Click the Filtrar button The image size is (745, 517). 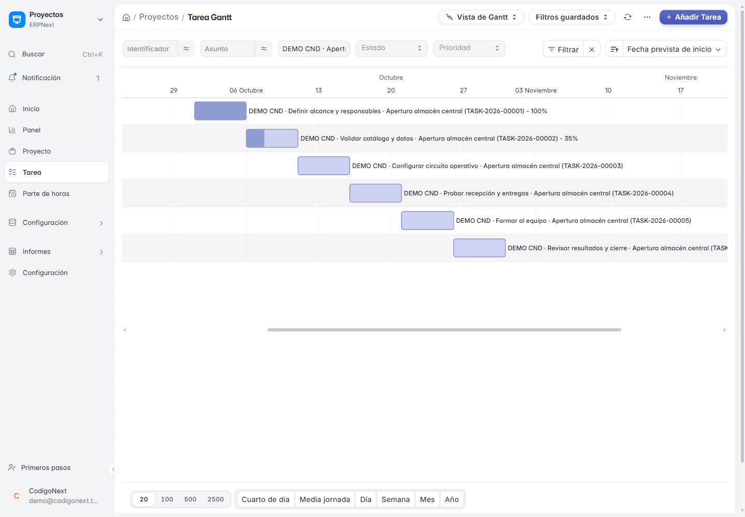(x=563, y=49)
